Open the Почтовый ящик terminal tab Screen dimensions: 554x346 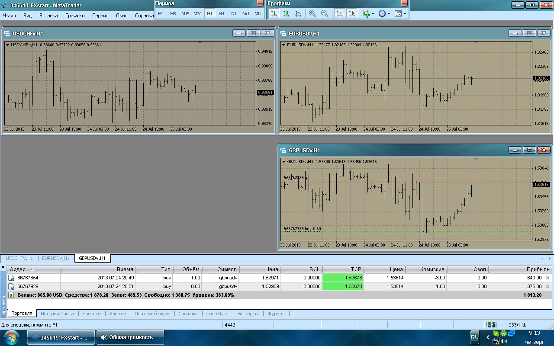coord(152,314)
